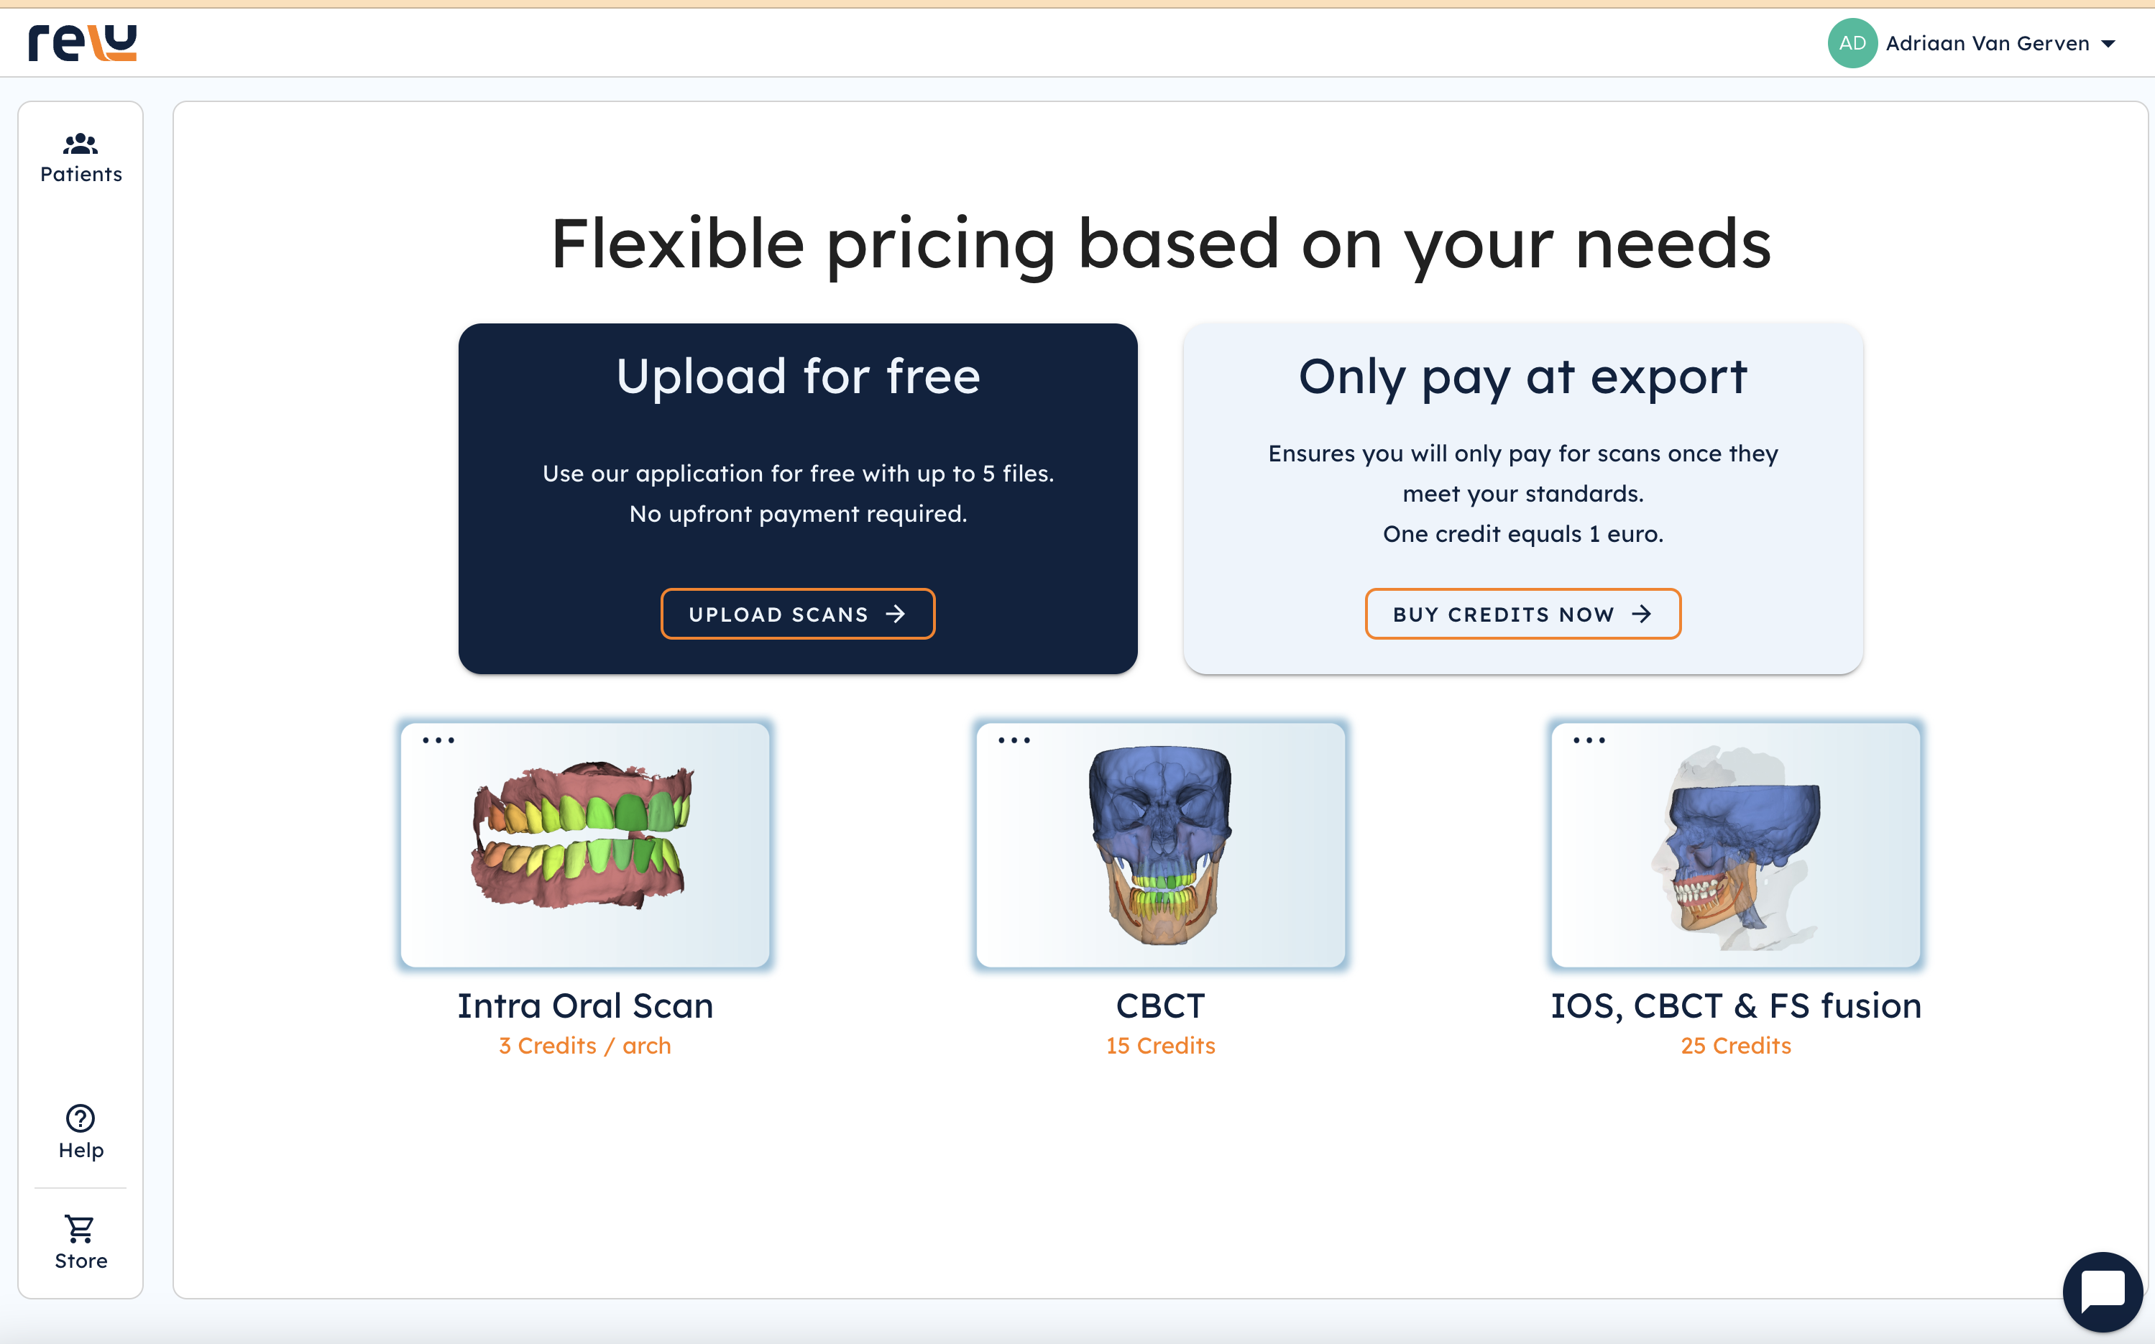
Task: Select the CBCT skull thumbnail
Action: click(1160, 844)
